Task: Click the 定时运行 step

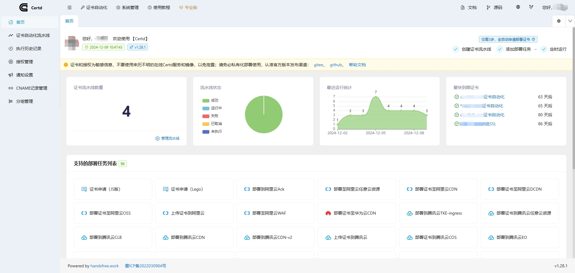Action: click(x=554, y=49)
